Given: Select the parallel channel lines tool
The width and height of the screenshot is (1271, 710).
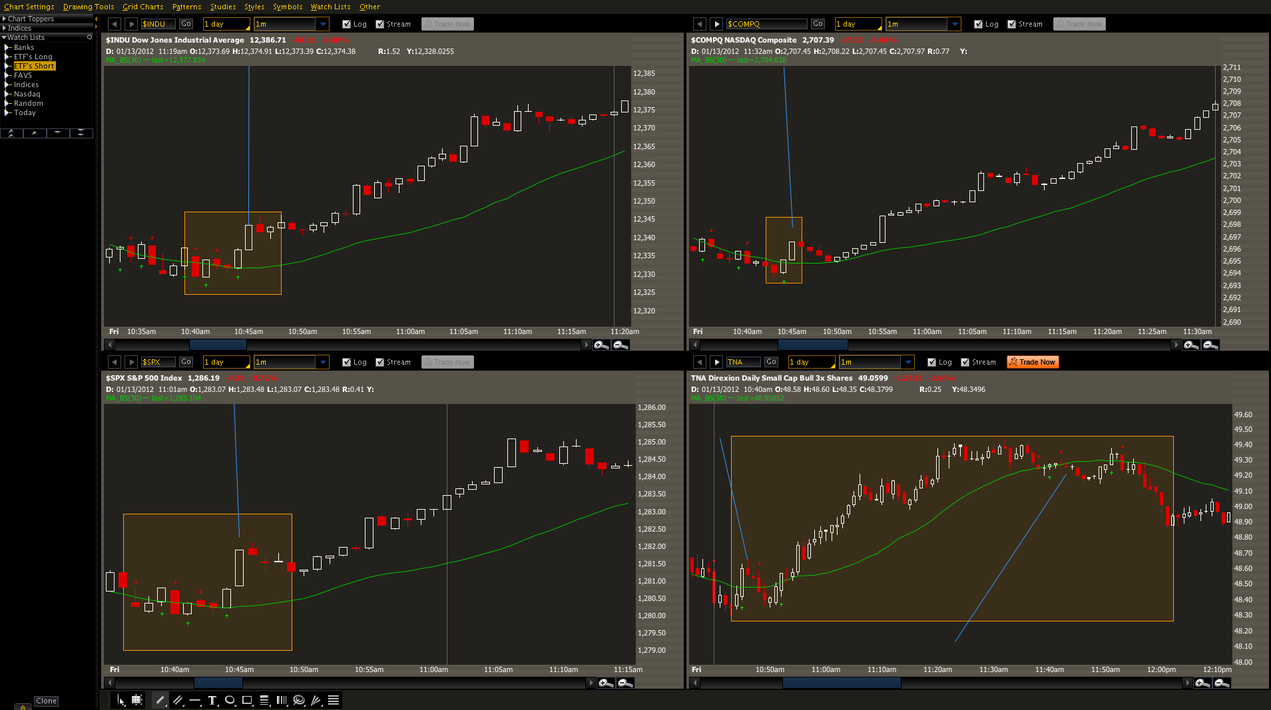Looking at the screenshot, I should click(x=178, y=700).
